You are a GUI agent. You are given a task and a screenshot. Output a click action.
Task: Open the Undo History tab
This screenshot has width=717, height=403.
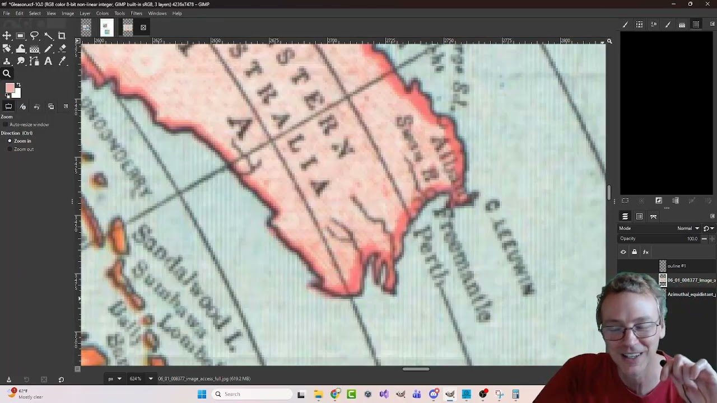[37, 106]
